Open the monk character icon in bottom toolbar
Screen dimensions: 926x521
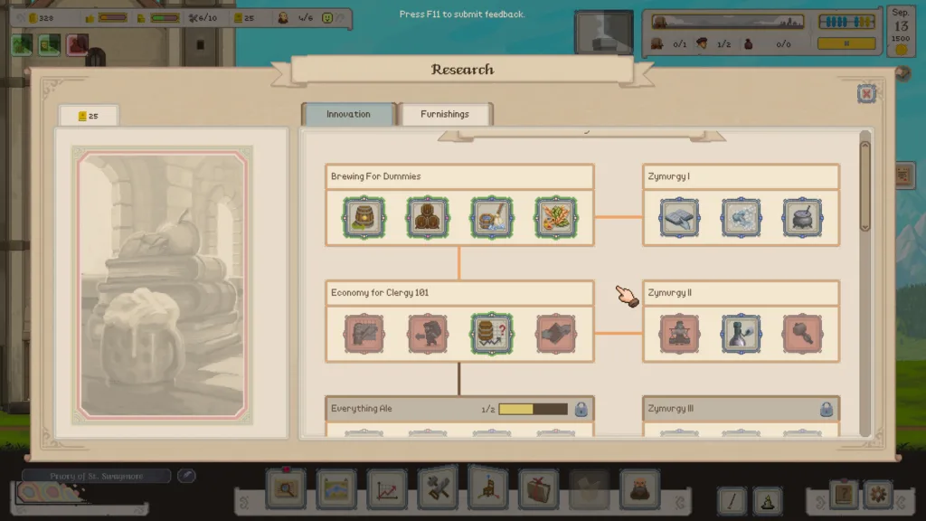[639, 490]
